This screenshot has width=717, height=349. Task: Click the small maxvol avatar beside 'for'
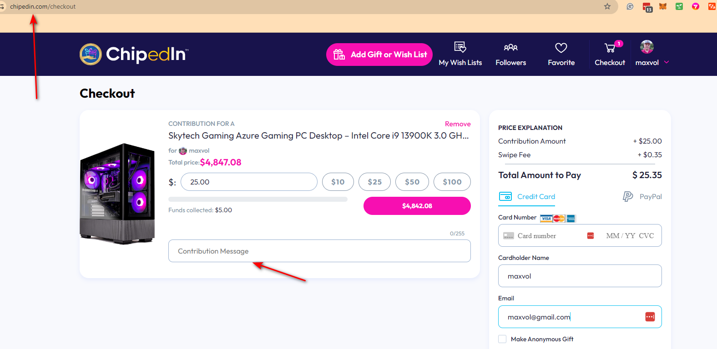pyautogui.click(x=183, y=151)
